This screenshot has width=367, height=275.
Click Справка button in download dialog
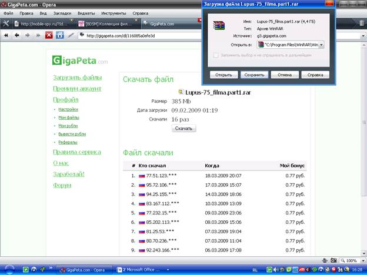click(315, 75)
